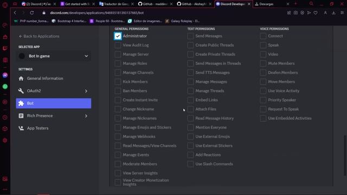Click the send flow arrow icon
Screen dimensions: 347x195
click(x=309, y=13)
